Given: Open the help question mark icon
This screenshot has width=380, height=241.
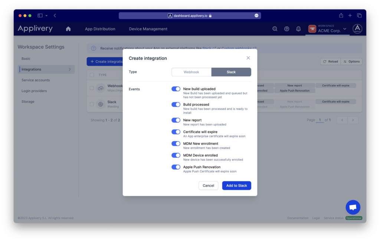Looking at the screenshot, I should point(287,29).
